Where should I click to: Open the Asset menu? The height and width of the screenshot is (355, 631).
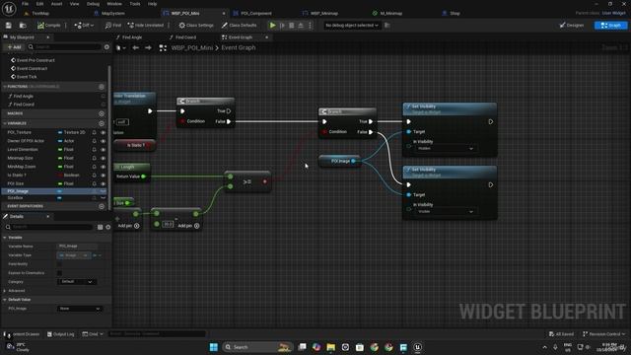56,4
